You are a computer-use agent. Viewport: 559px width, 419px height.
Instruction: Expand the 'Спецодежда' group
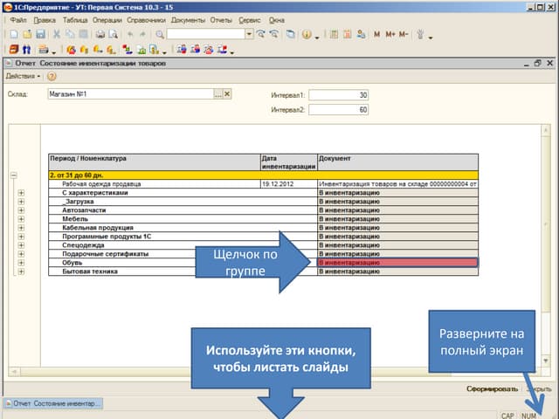pyautogui.click(x=21, y=245)
